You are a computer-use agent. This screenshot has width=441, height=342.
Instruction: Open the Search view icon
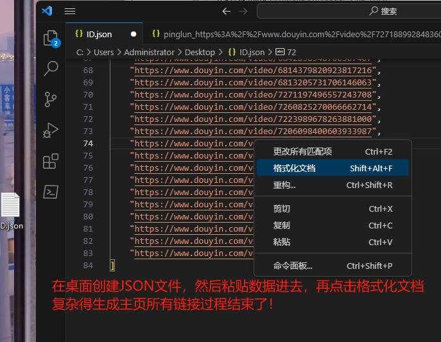coord(51,69)
